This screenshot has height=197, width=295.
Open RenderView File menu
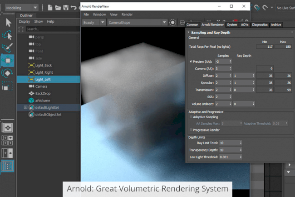tap(86, 15)
